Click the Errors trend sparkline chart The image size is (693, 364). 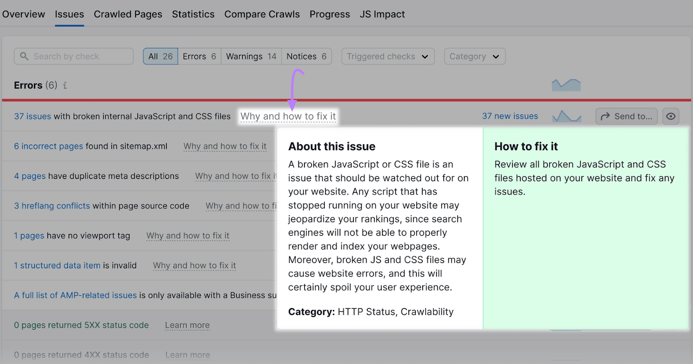tap(566, 85)
